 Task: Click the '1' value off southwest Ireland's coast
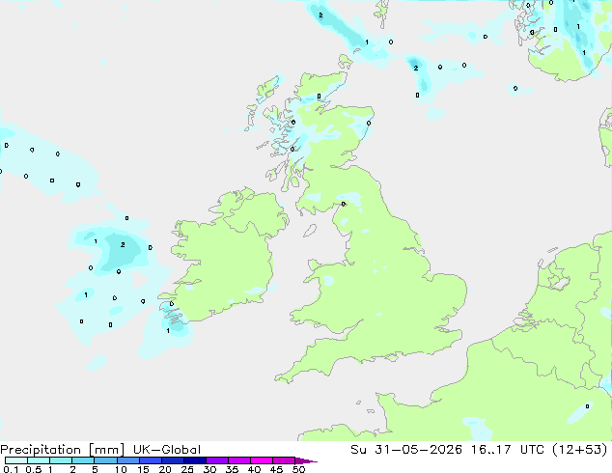click(168, 330)
